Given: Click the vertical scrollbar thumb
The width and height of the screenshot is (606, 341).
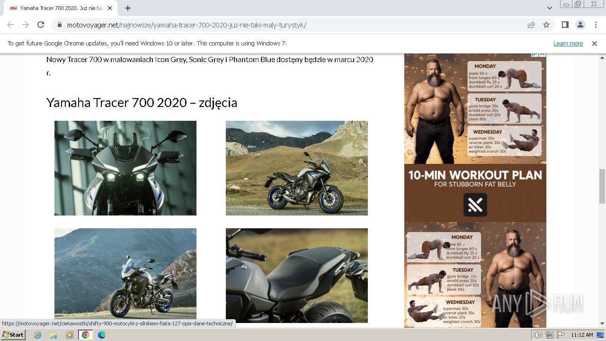Looking at the screenshot, I should [602, 186].
